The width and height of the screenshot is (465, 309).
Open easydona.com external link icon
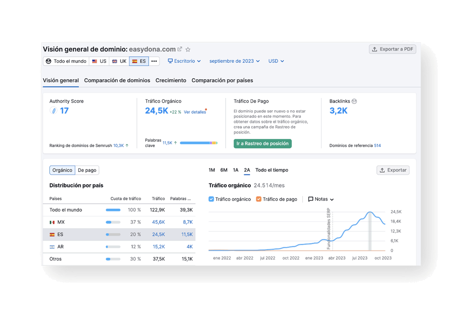click(180, 49)
